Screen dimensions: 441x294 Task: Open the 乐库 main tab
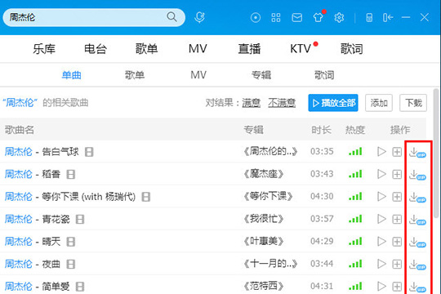click(x=44, y=49)
